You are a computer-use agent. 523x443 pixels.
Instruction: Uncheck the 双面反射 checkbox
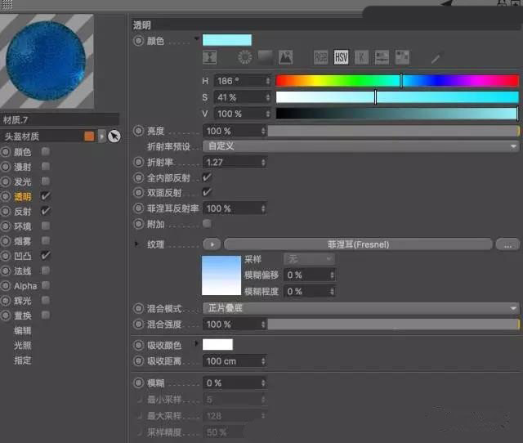tap(207, 192)
